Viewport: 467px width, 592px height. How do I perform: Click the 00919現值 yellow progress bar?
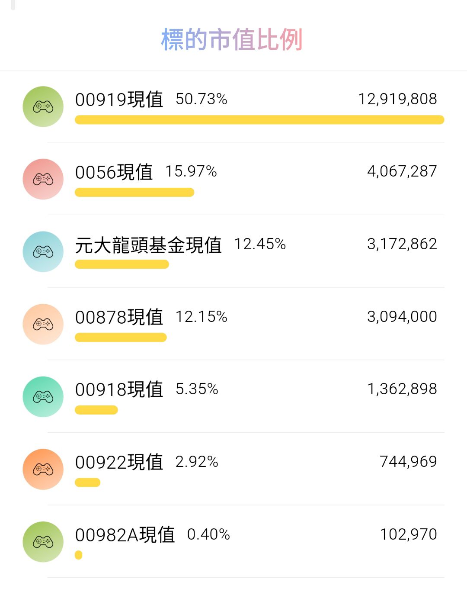point(259,120)
